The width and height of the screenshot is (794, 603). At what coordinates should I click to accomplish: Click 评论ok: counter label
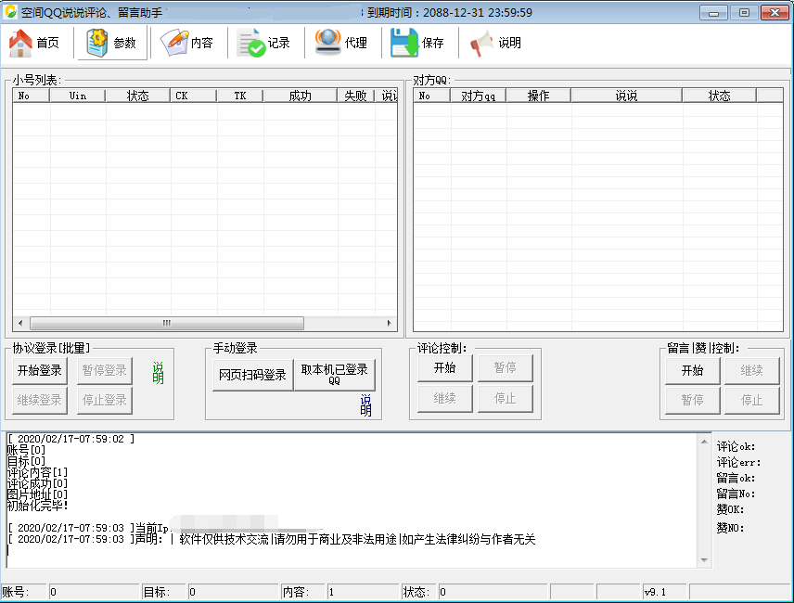point(736,446)
